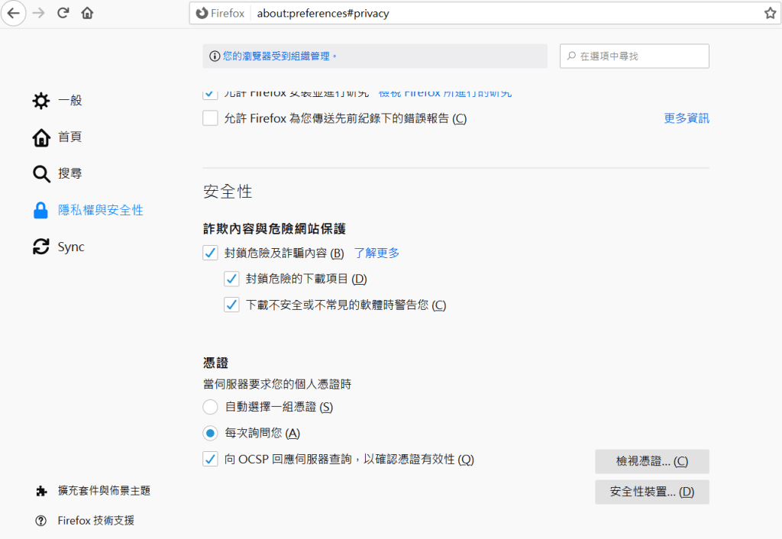Click the reload page icon

63,13
